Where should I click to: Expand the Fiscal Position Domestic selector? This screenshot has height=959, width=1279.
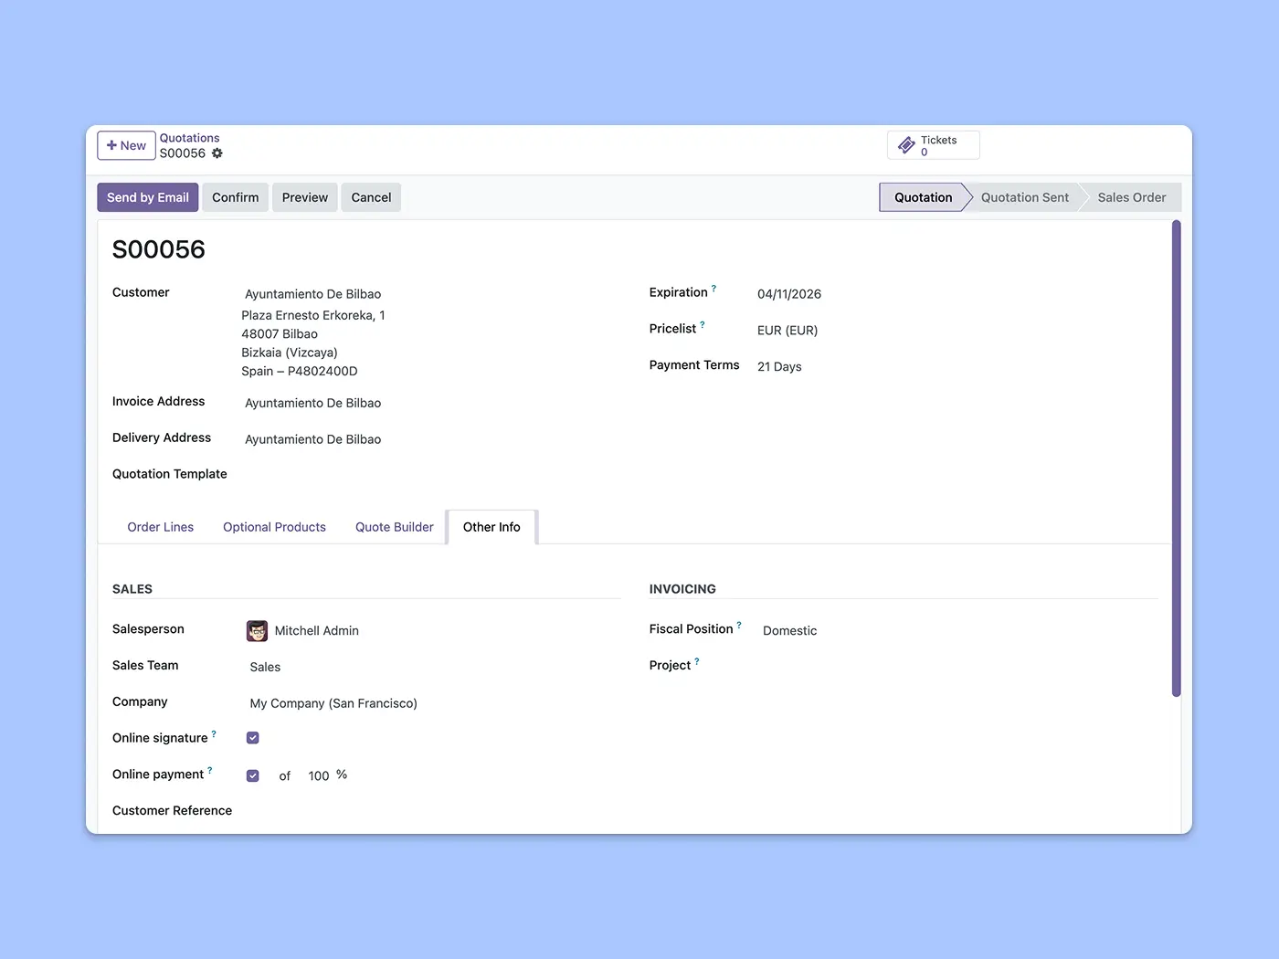click(789, 631)
